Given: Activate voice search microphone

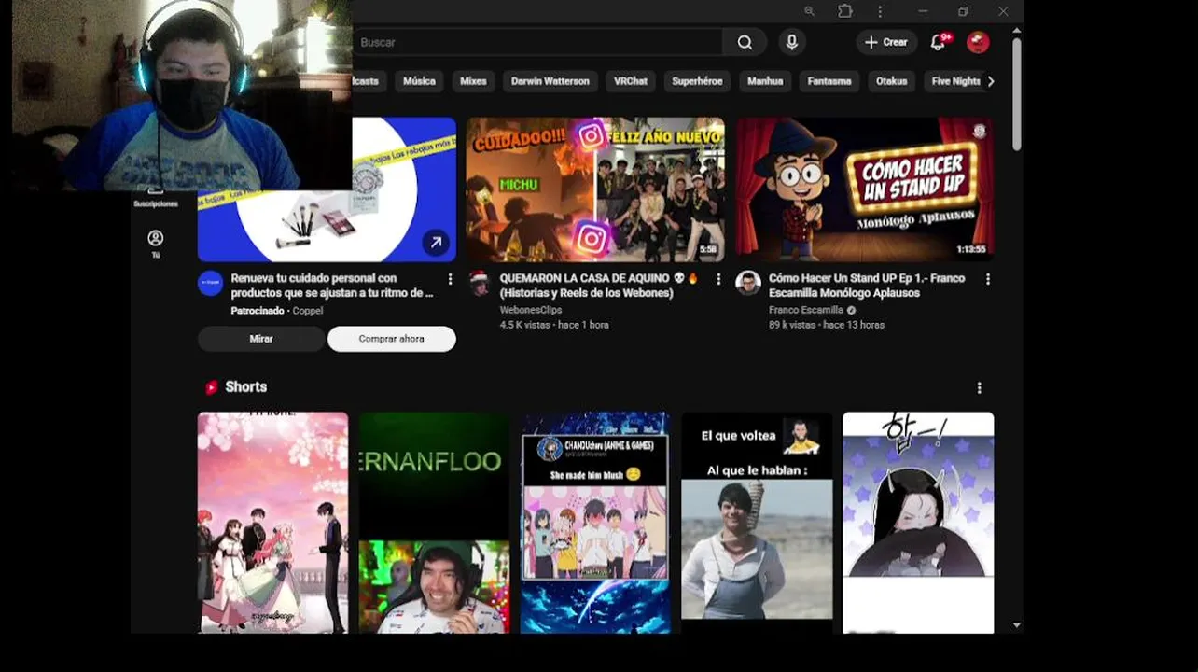Looking at the screenshot, I should click(792, 42).
